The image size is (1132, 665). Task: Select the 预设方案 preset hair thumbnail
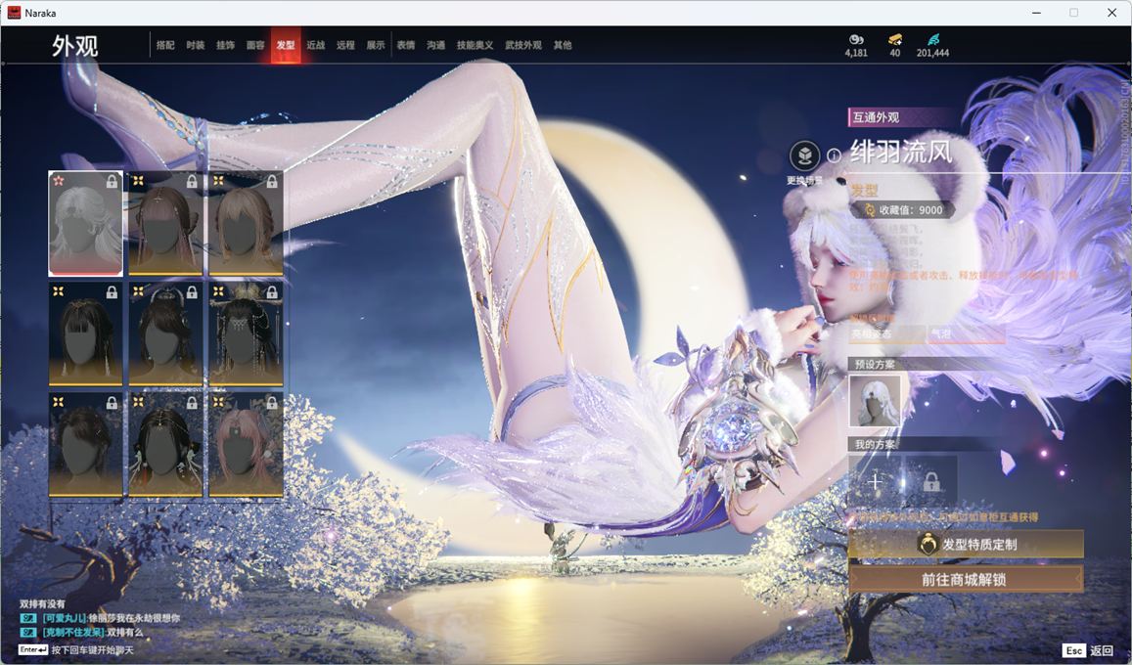click(x=875, y=402)
